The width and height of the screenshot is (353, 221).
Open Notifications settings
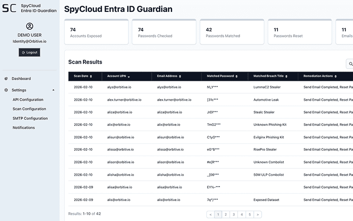click(x=24, y=127)
